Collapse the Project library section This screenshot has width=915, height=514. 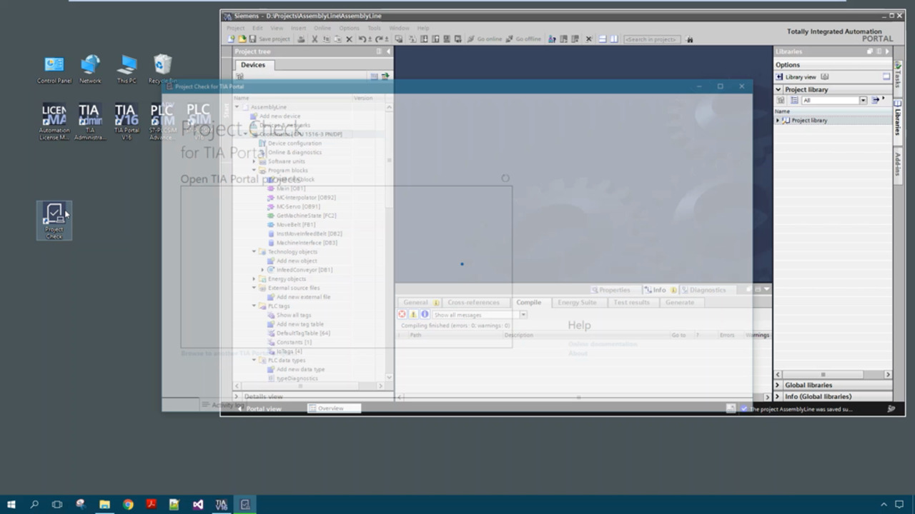click(778, 90)
